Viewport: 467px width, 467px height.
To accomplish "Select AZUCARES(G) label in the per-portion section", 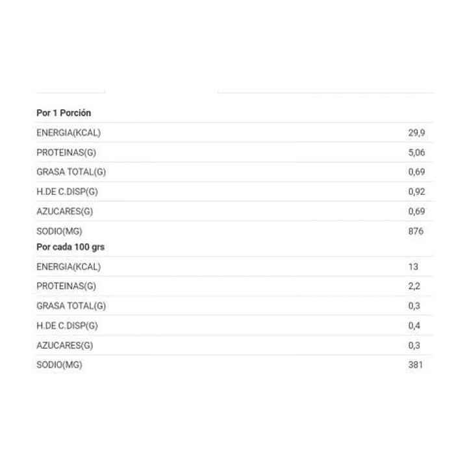I will [x=64, y=211].
